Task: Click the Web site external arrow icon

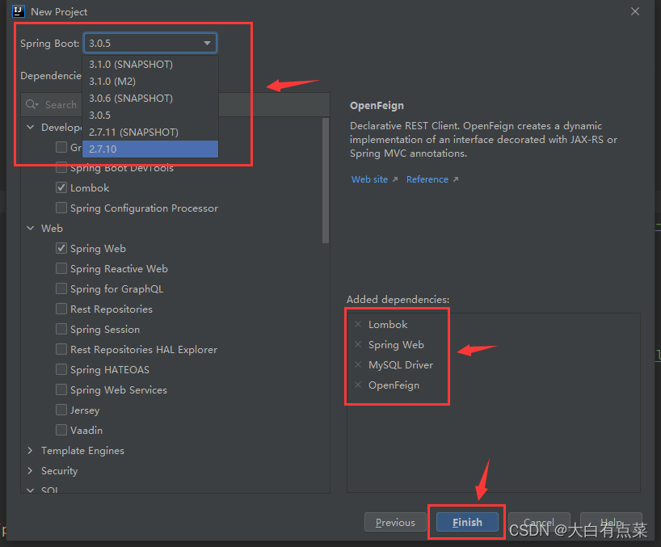Action: [395, 179]
